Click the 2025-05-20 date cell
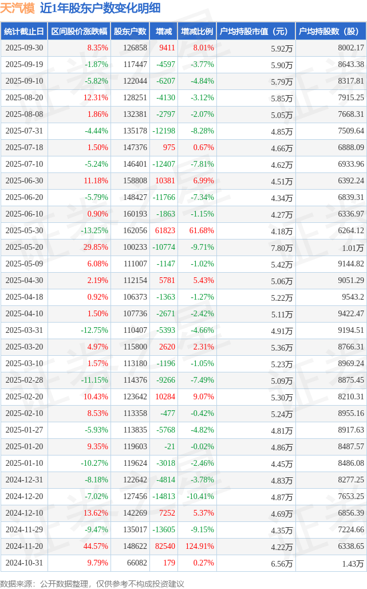This screenshot has width=367, height=589. click(x=24, y=247)
